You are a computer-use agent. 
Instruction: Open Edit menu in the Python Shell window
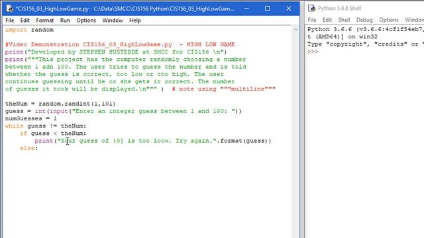click(327, 20)
